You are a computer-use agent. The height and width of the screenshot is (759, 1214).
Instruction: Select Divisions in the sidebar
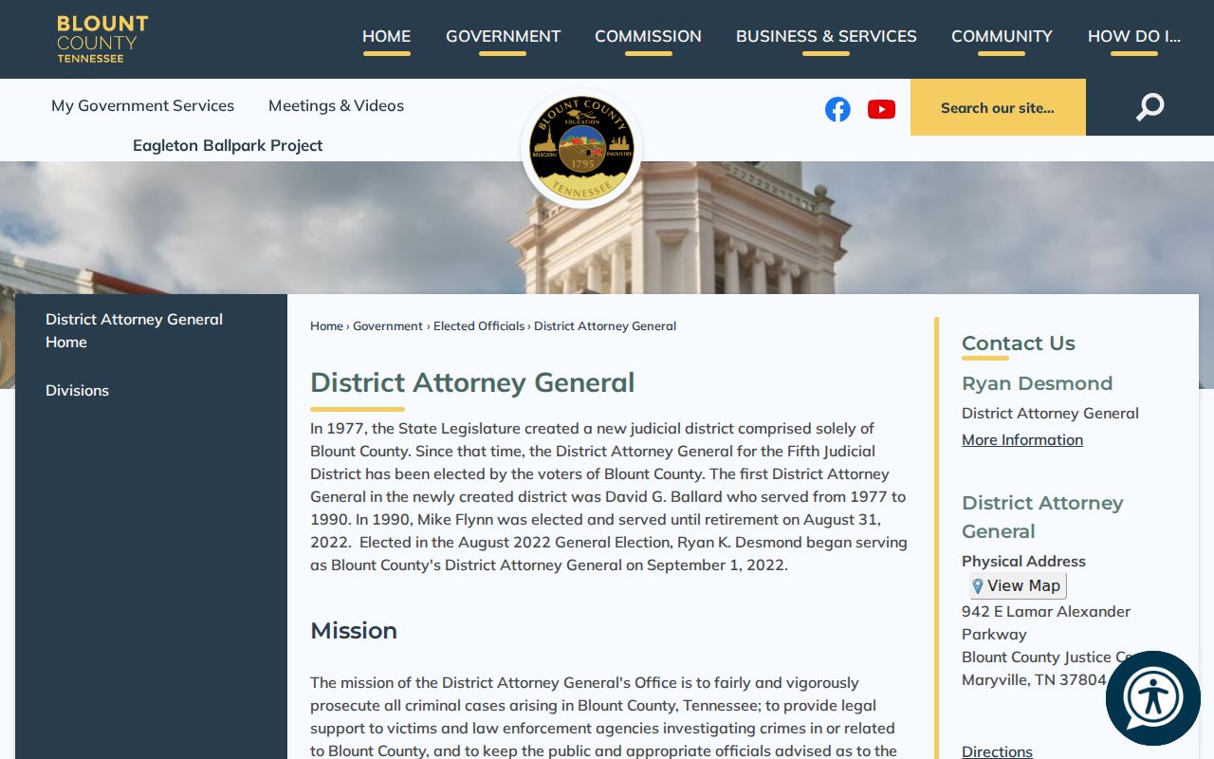coord(77,390)
